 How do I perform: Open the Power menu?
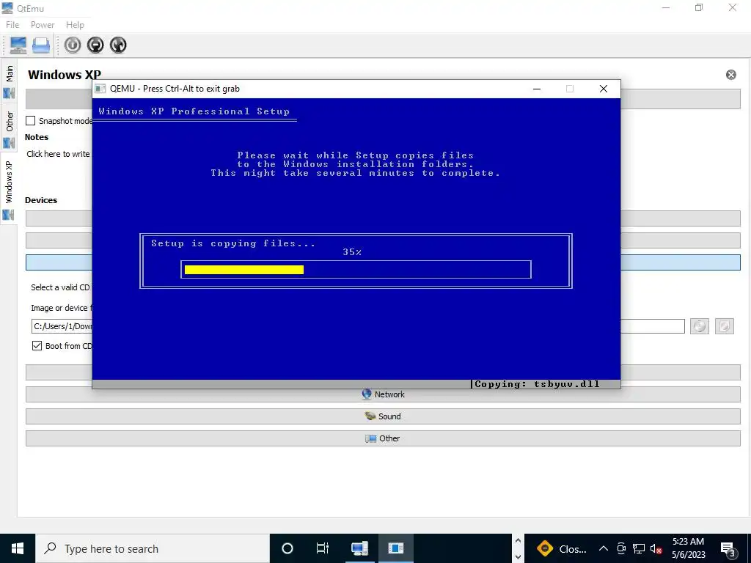click(x=43, y=25)
